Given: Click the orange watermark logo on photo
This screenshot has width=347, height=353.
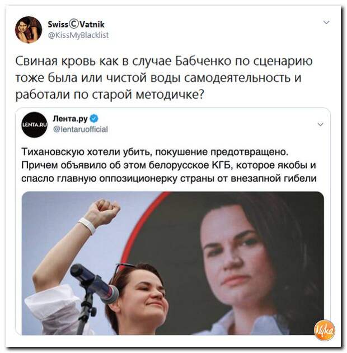Looking at the screenshot, I should pos(324,330).
